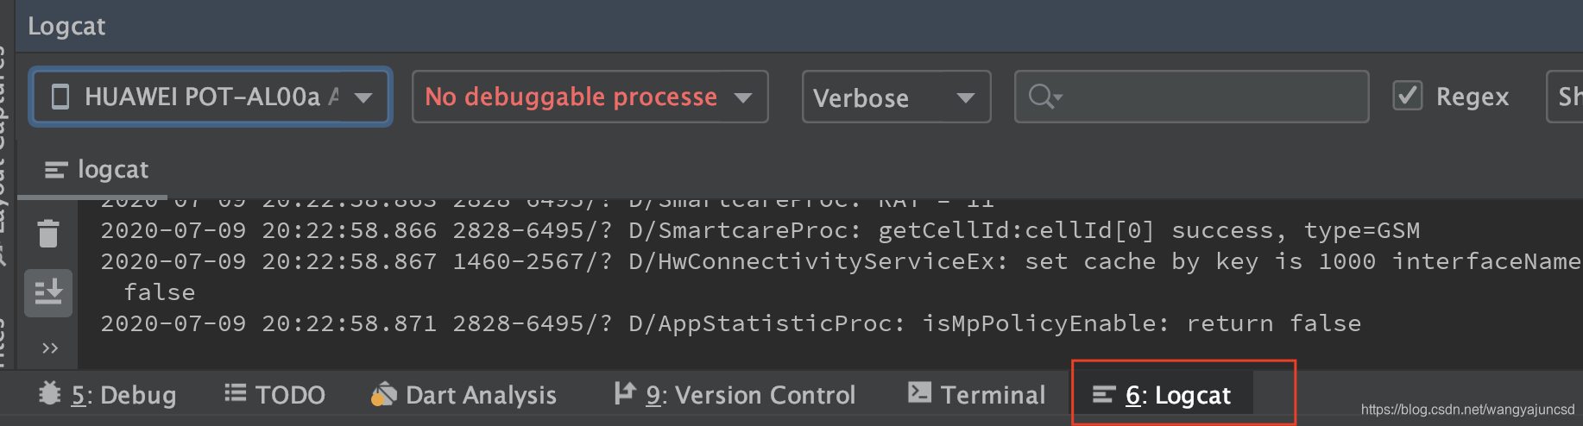The height and width of the screenshot is (426, 1583).
Task: Switch to the 6: Logcat tab
Action: point(1163,395)
